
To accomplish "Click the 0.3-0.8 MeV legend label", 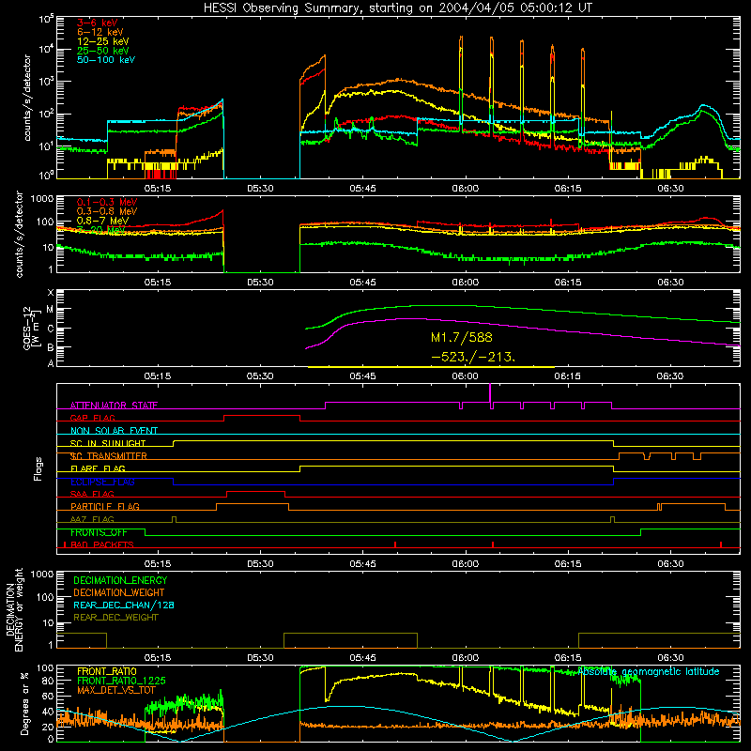I will click(x=107, y=211).
